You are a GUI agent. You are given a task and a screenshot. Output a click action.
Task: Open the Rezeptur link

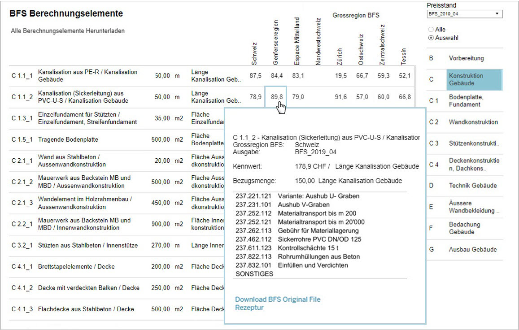[x=249, y=308]
